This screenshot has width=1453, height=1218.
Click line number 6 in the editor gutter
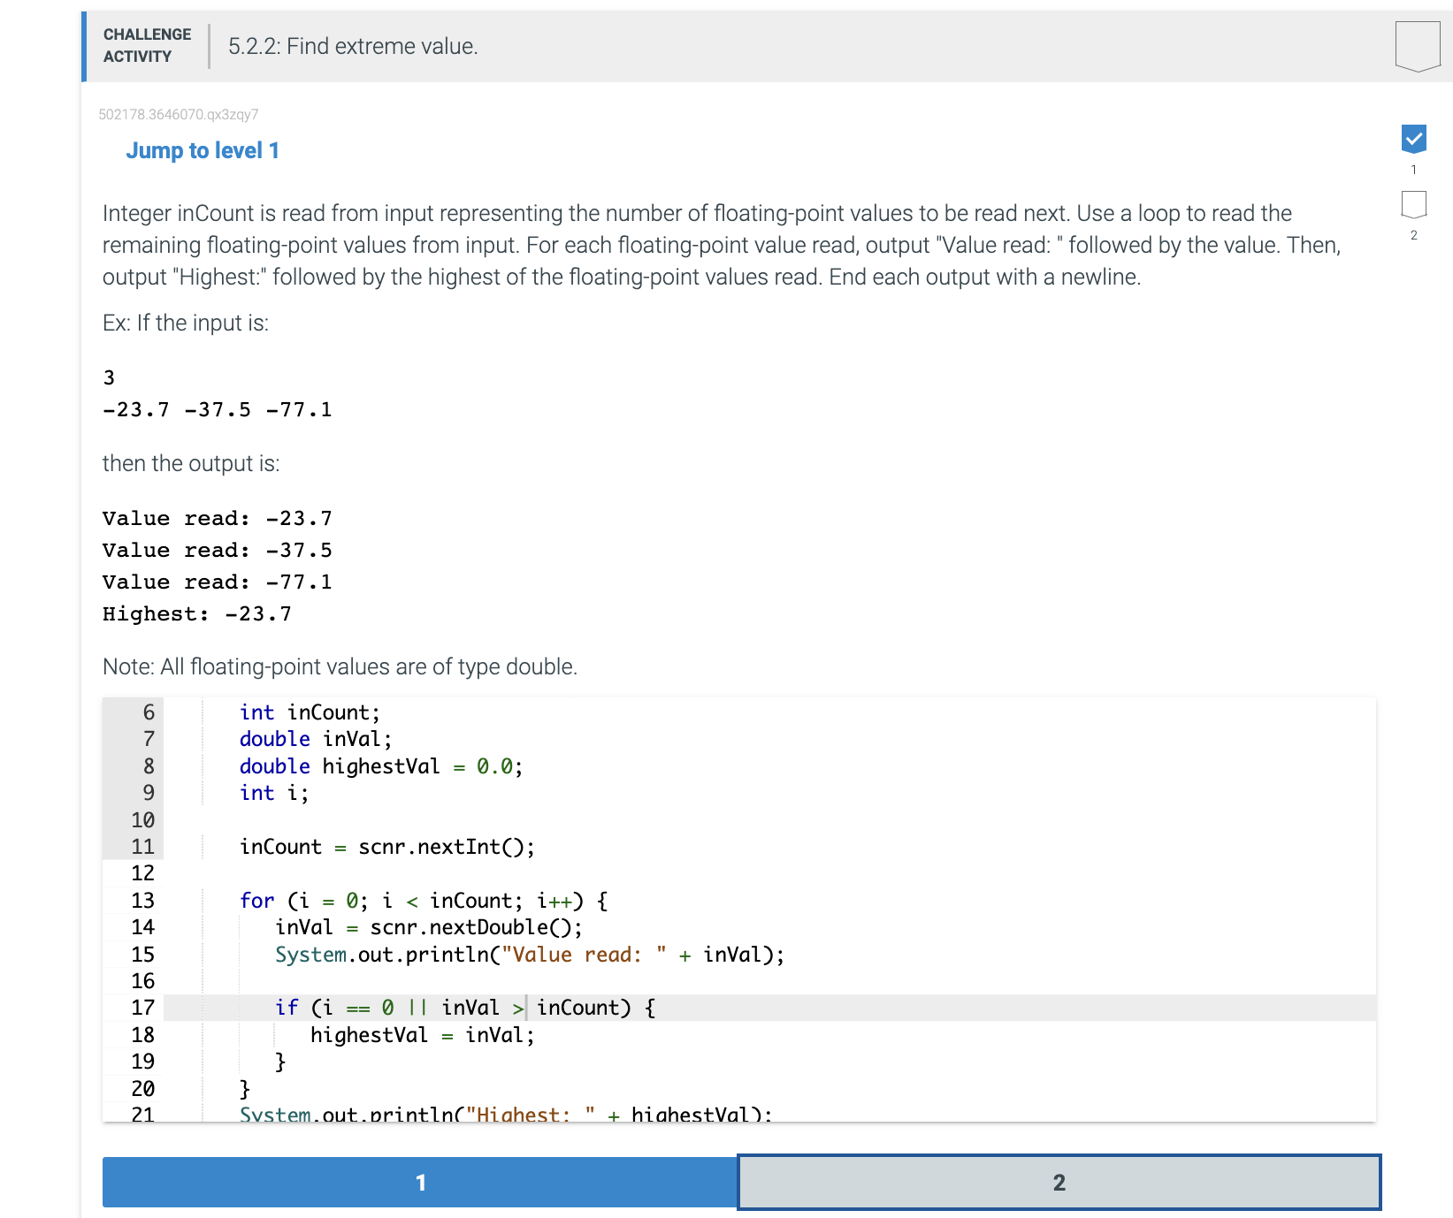(147, 712)
